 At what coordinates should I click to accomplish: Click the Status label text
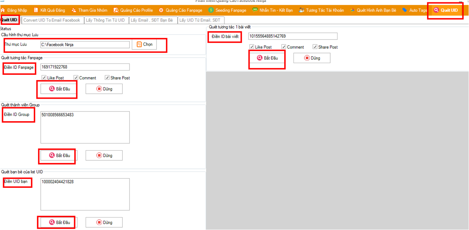[x=6, y=29]
